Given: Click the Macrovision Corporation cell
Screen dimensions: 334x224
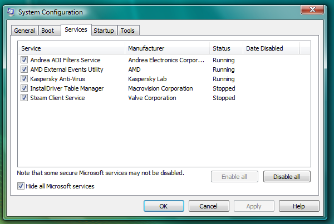Looking at the screenshot, I should (x=160, y=88).
